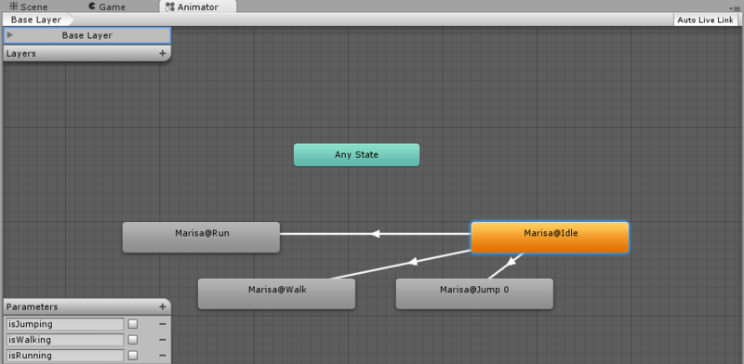This screenshot has height=364, width=744.
Task: Switch to the Game tab
Action: (107, 6)
